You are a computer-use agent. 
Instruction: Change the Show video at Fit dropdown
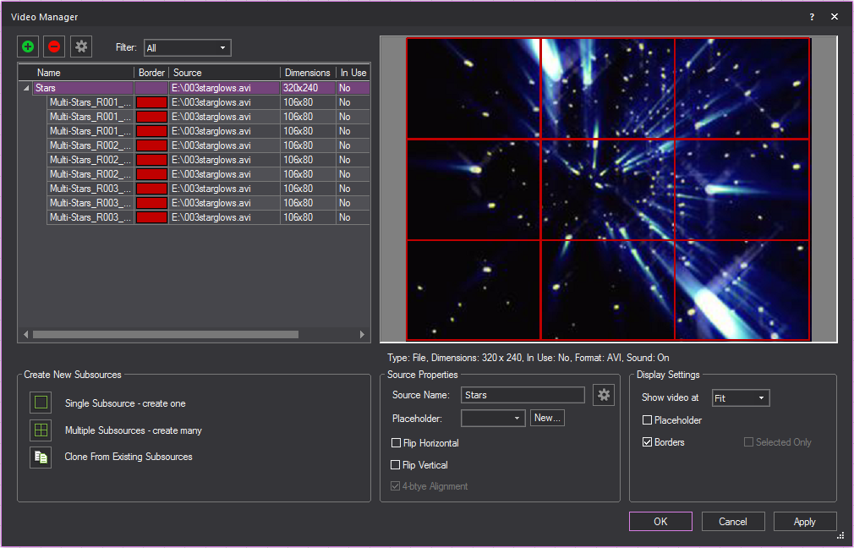pos(741,397)
